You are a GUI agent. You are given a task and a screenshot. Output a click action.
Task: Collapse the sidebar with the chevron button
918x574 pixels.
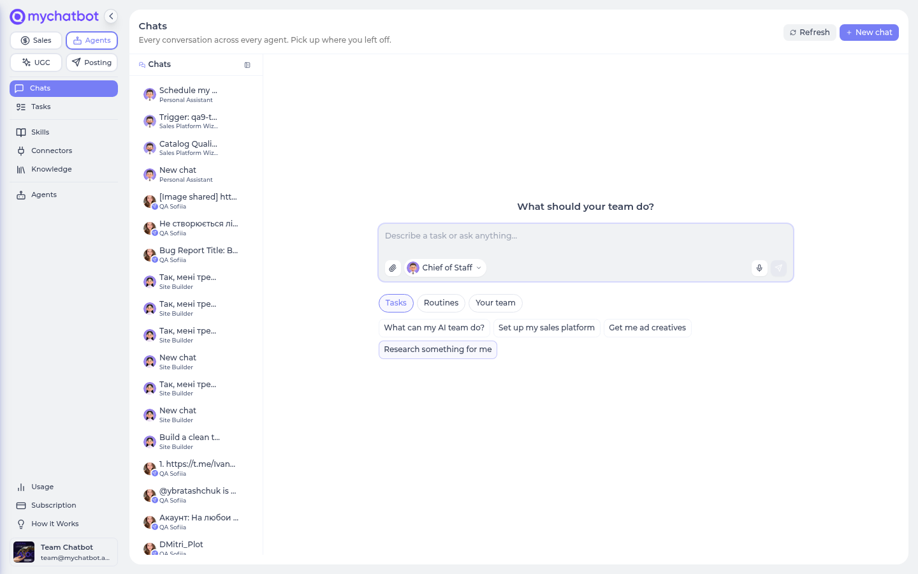click(x=111, y=17)
